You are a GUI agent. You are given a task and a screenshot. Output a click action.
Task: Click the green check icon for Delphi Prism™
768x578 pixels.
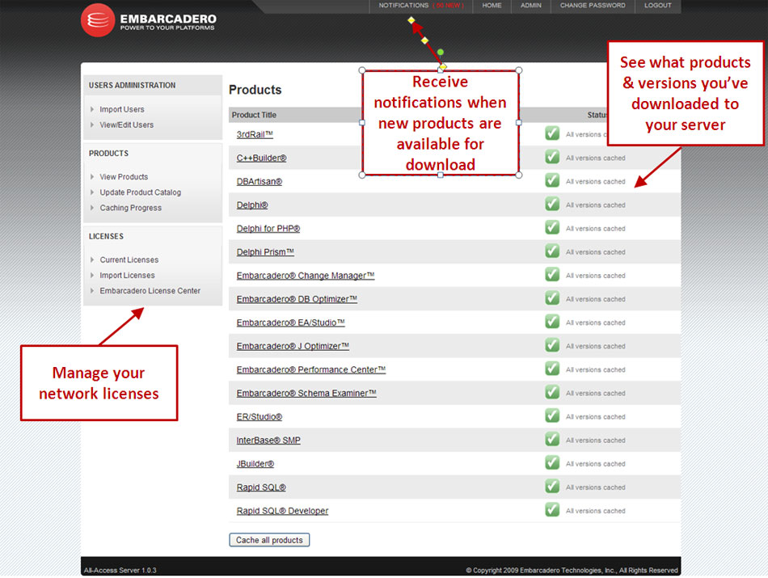[552, 251]
